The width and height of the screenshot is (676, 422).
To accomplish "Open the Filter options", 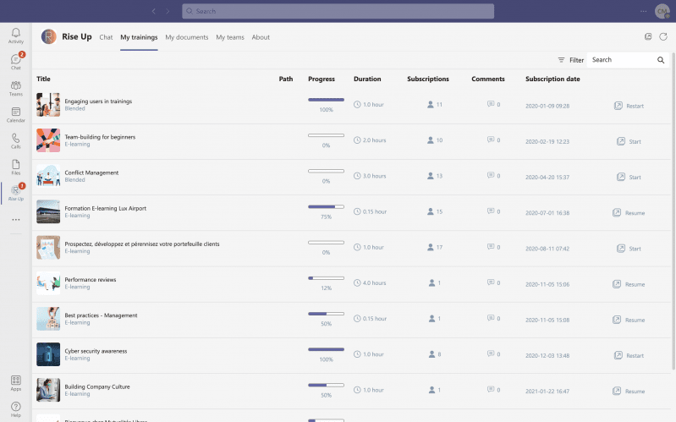I will tap(570, 60).
